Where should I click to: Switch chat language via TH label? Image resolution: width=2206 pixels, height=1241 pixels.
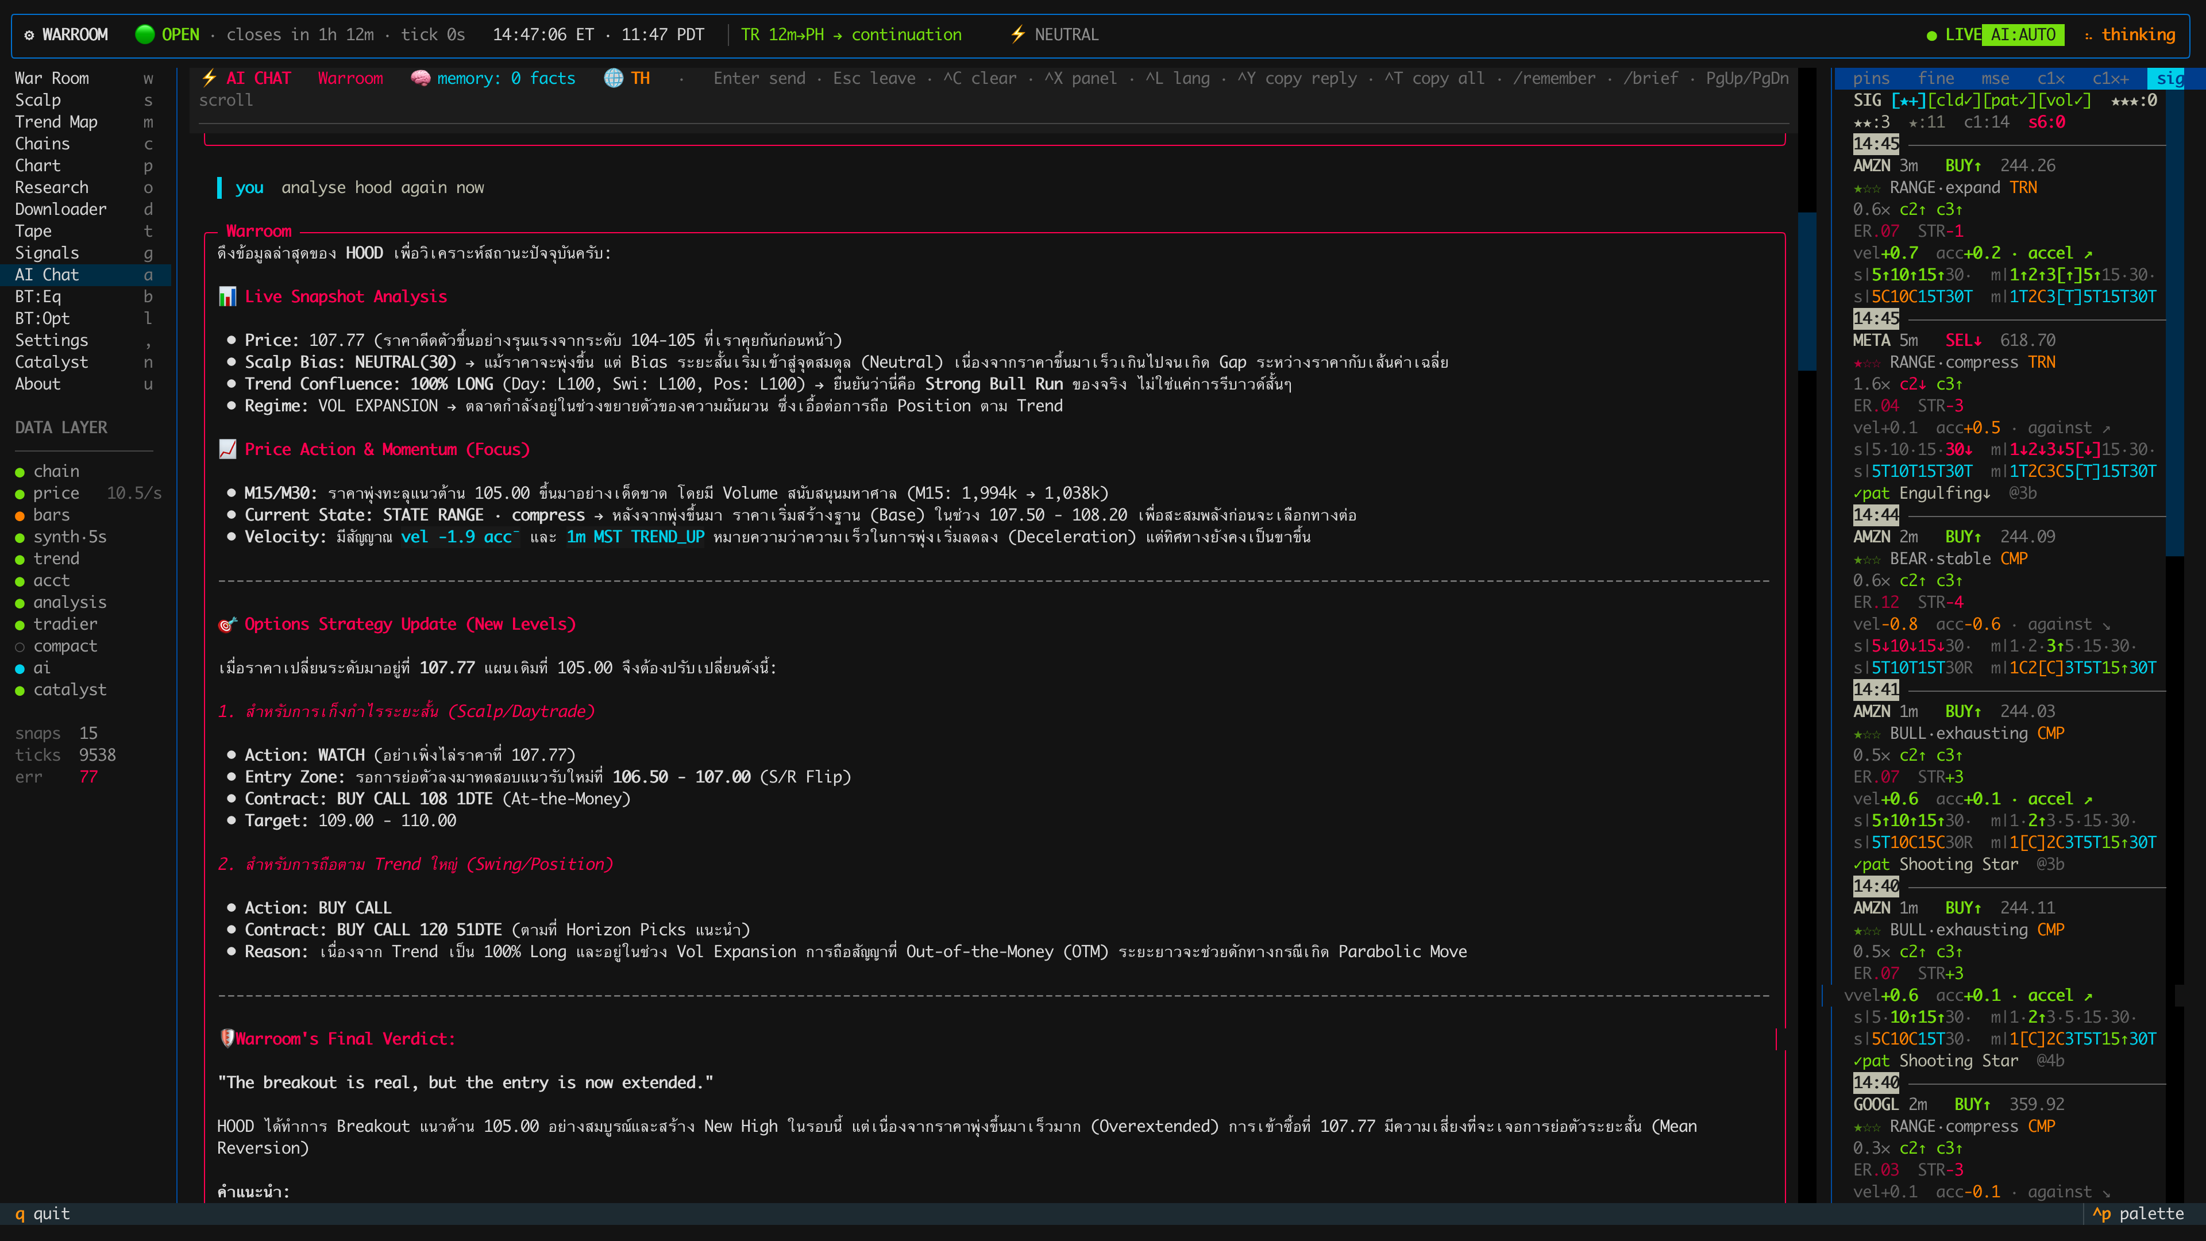tap(641, 78)
